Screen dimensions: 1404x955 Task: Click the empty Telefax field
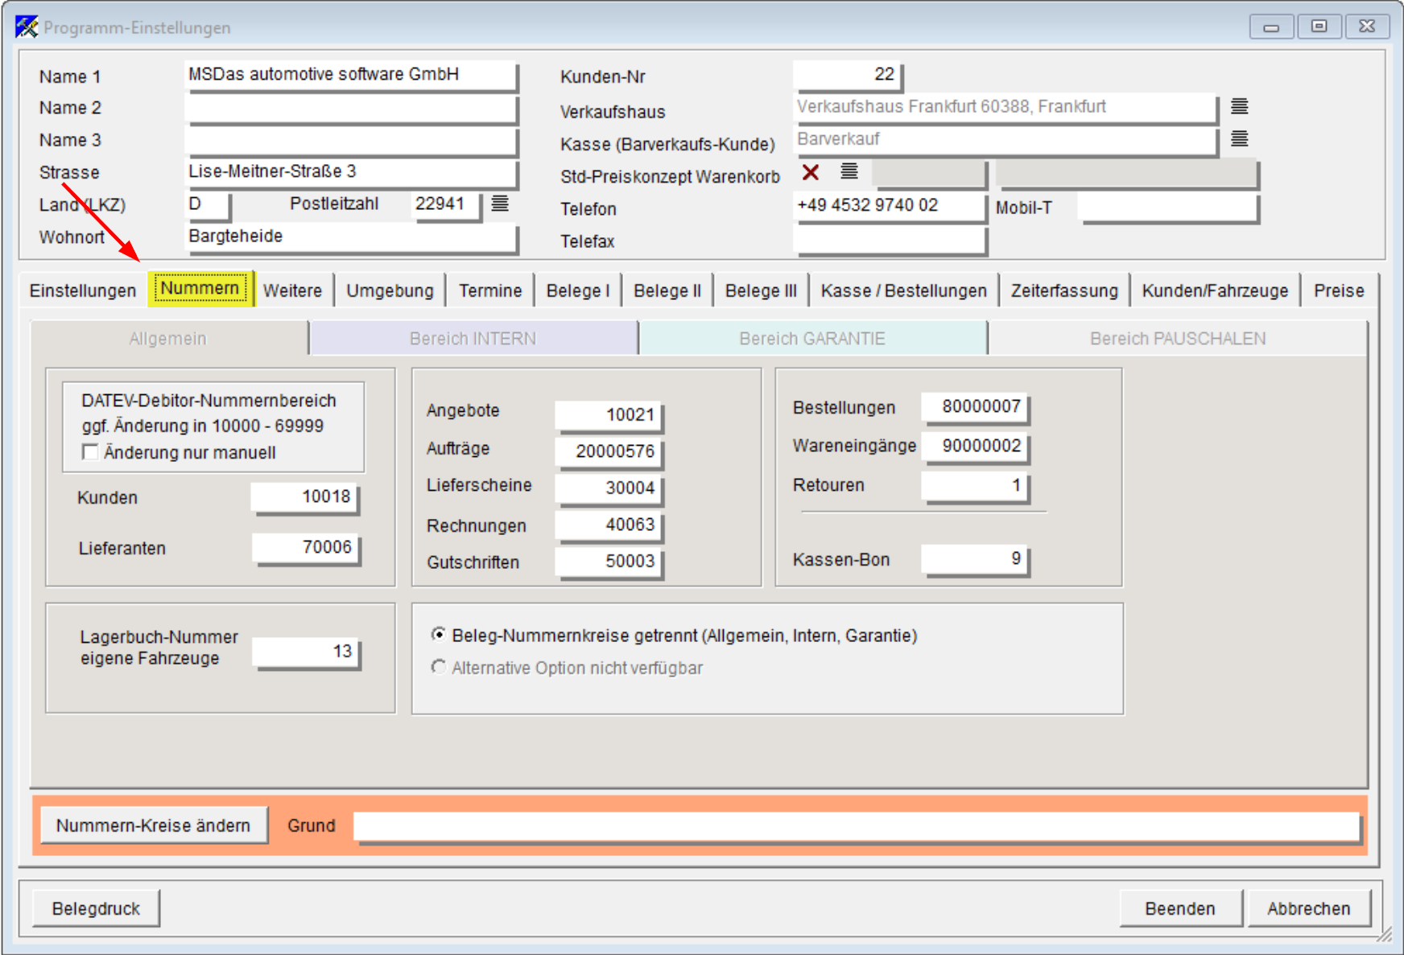890,240
